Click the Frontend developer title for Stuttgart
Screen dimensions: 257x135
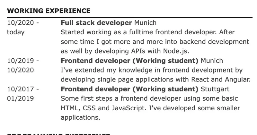129,89
